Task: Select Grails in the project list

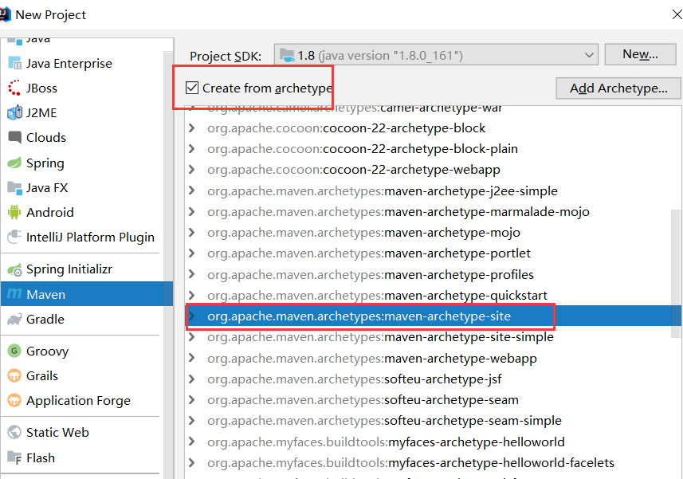Action: (83, 375)
